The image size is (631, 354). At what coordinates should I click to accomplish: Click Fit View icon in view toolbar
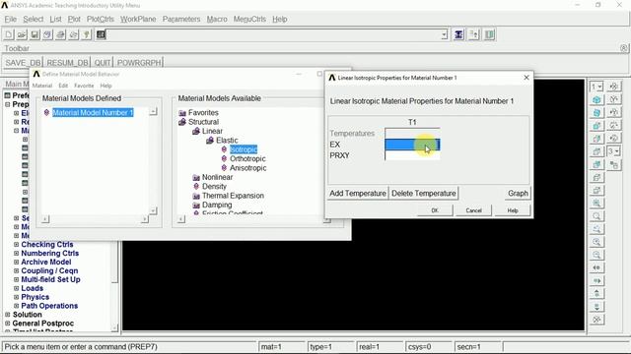click(596, 204)
